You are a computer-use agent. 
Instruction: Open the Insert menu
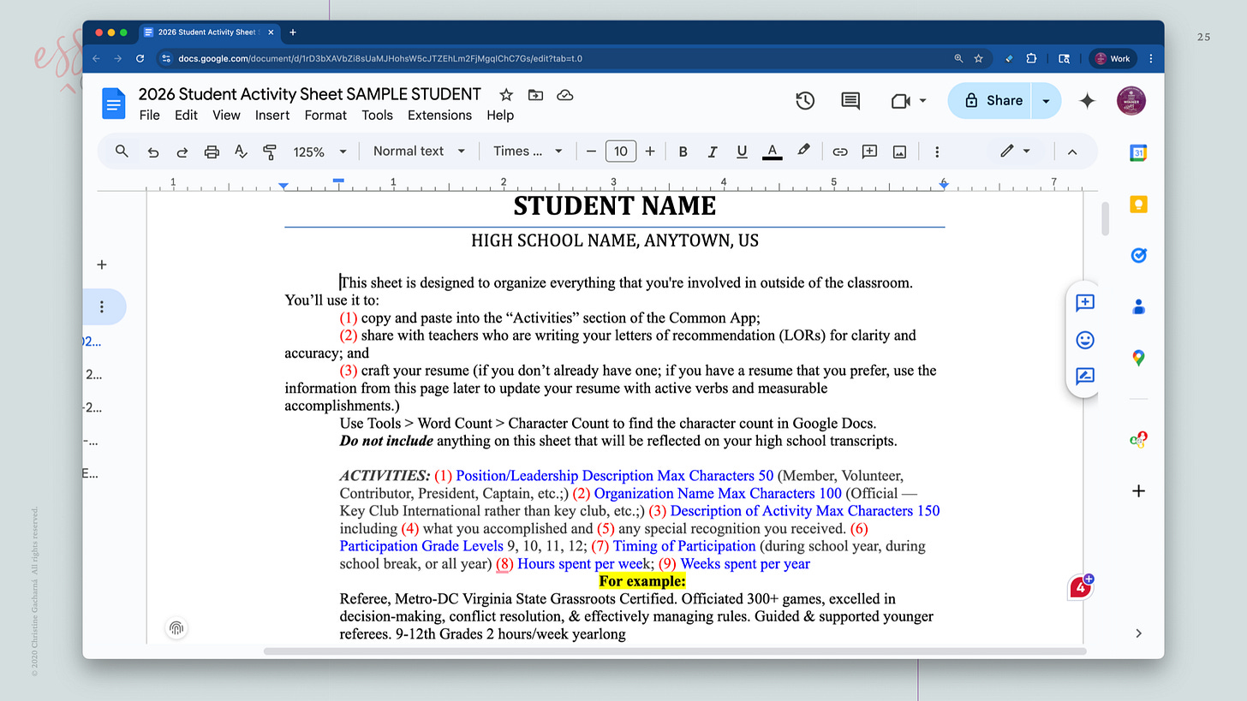tap(271, 116)
